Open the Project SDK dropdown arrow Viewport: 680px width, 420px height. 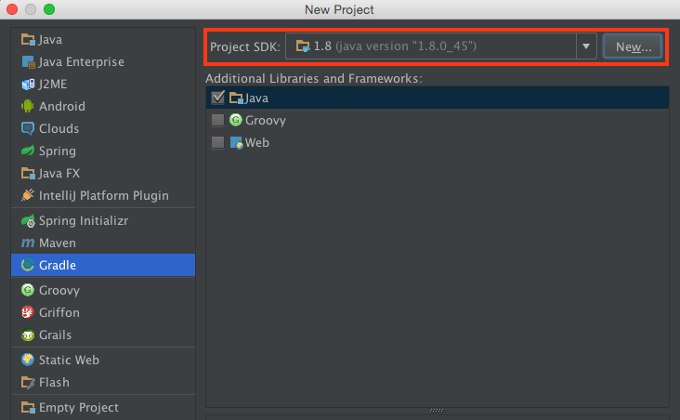coord(586,46)
